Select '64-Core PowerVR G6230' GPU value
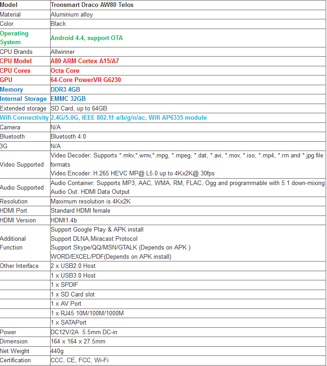The width and height of the screenshot is (327, 366). (x=86, y=80)
